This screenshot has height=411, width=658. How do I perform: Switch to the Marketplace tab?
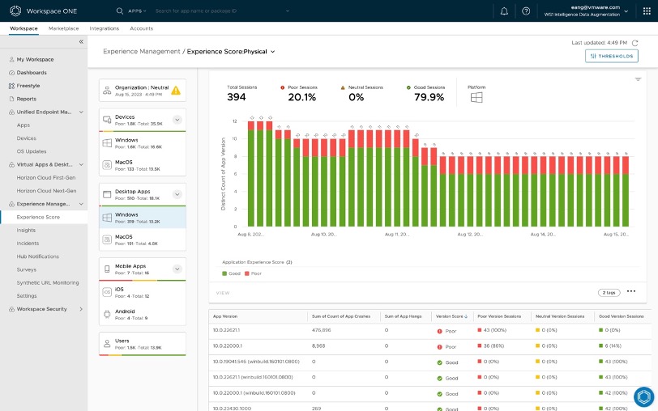[x=63, y=28]
